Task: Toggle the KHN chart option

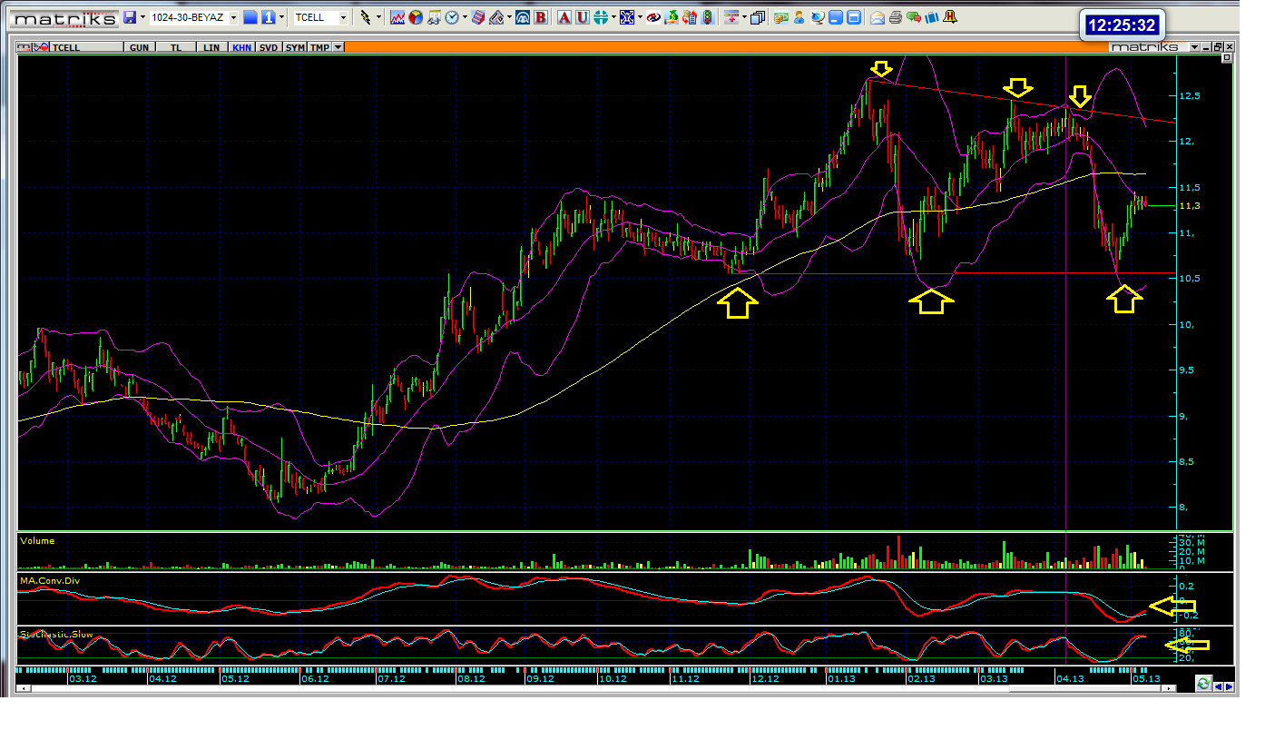Action: coord(241,47)
